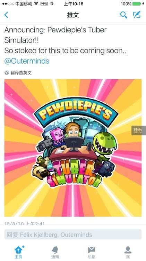Tap the @Outerminds mention link
The image size is (146, 261).
click(x=27, y=61)
